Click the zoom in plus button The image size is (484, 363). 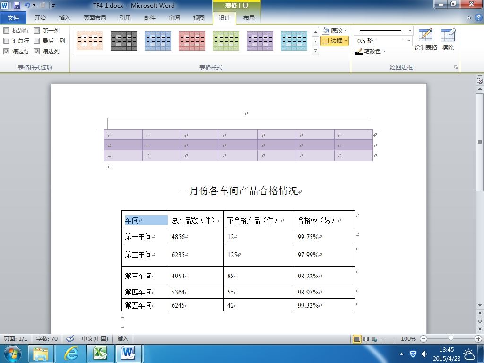click(x=478, y=339)
